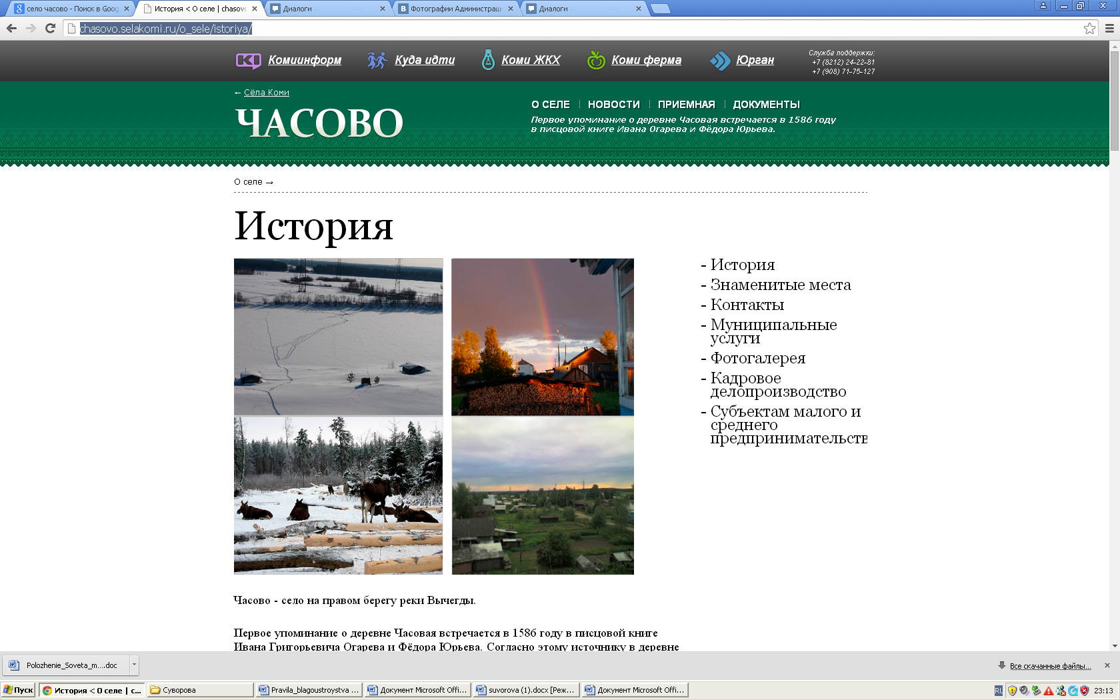Open the snowy field with tracks photo
Image resolution: width=1120 pixels, height=700 pixels.
click(338, 337)
